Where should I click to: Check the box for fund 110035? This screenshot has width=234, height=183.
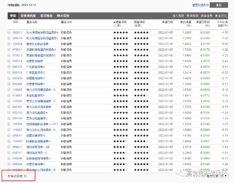coord(9,90)
